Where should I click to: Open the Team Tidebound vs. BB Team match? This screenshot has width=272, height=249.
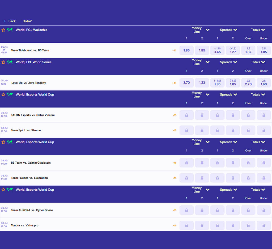(x=30, y=50)
